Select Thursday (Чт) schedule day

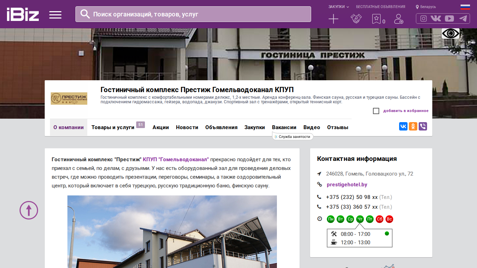point(360,219)
